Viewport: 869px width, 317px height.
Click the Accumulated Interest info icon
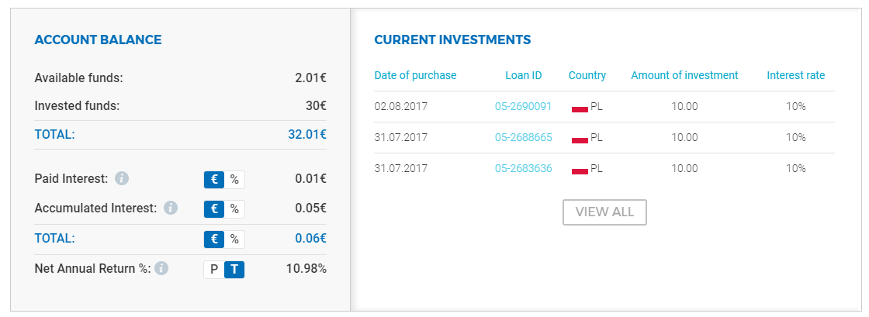pos(171,208)
